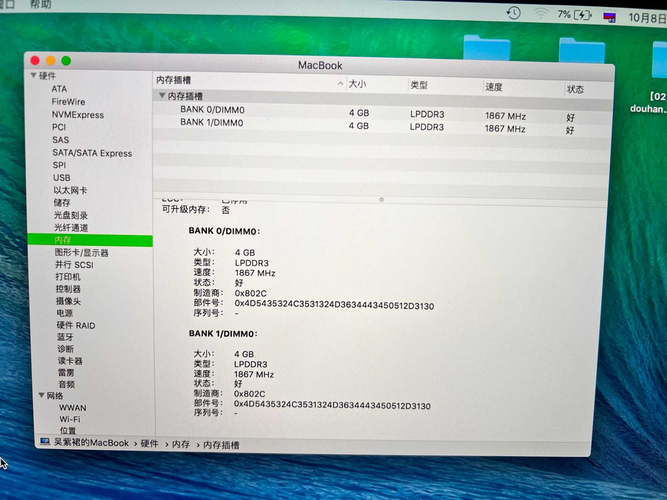Select 雷雳 in sidebar
The image size is (667, 500).
pyautogui.click(x=66, y=373)
